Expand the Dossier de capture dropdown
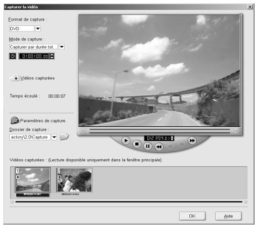The height and width of the screenshot is (225, 255). click(54, 137)
